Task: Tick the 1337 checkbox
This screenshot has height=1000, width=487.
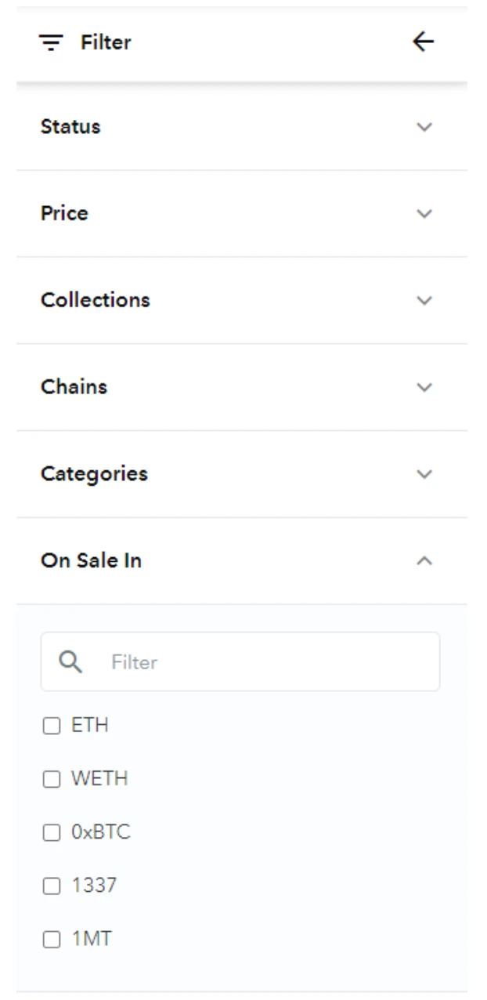Action: click(x=51, y=886)
